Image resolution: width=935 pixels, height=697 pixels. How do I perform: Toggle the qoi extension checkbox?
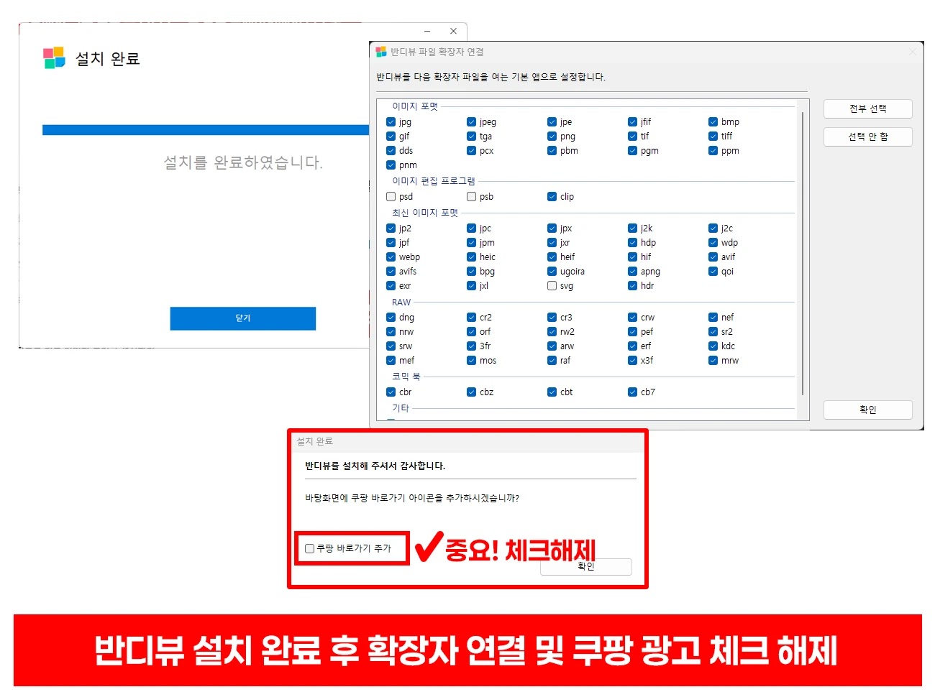(713, 272)
